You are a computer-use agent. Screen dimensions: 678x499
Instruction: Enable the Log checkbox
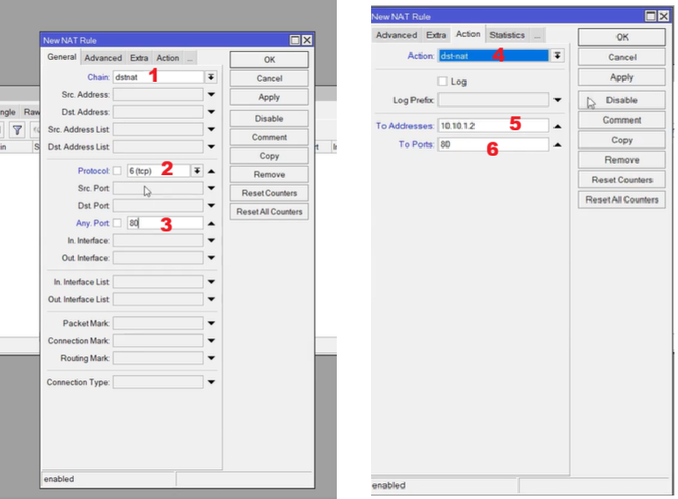pos(442,81)
